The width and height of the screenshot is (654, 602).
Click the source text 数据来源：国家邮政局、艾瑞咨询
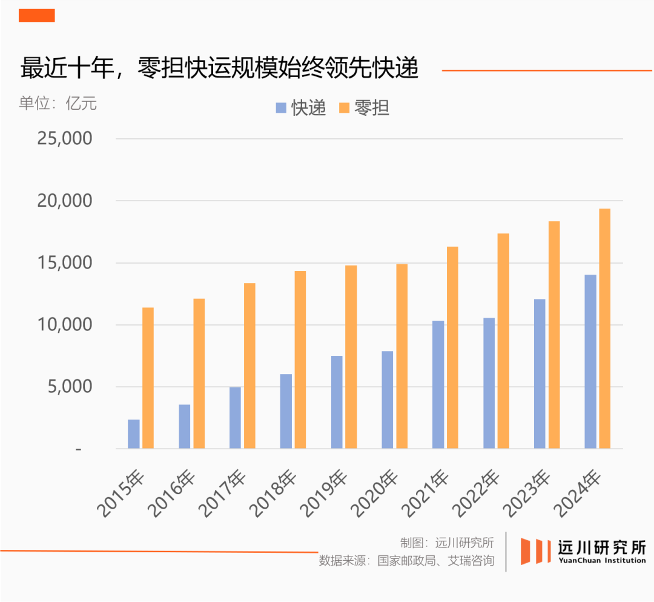pos(407,560)
